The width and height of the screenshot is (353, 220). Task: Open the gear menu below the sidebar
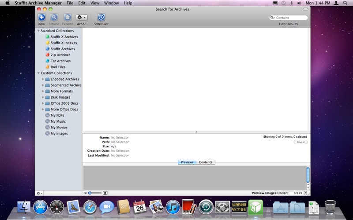[39, 193]
